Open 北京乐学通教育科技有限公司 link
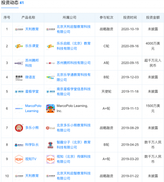Viewport: 164px width, 182px height. coord(73,77)
